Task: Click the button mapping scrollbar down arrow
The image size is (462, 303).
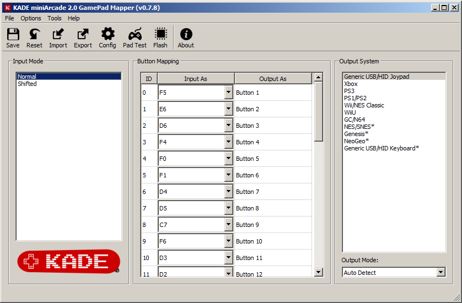Action: (x=318, y=272)
